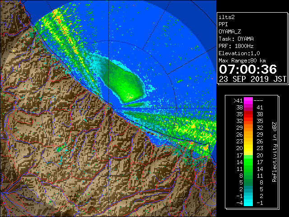Click the 'Elevation:1.0' line
Screen dimensions: 289x217
coord(239,53)
